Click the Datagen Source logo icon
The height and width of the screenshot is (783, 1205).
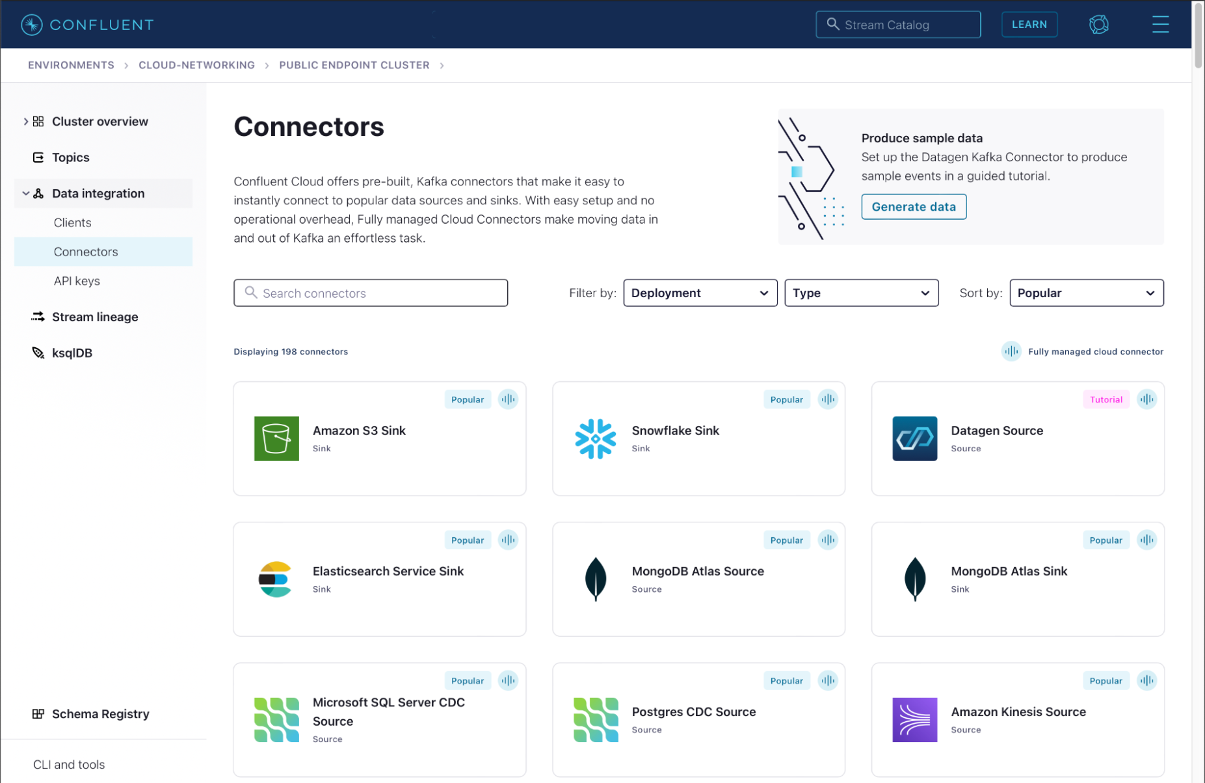click(914, 438)
